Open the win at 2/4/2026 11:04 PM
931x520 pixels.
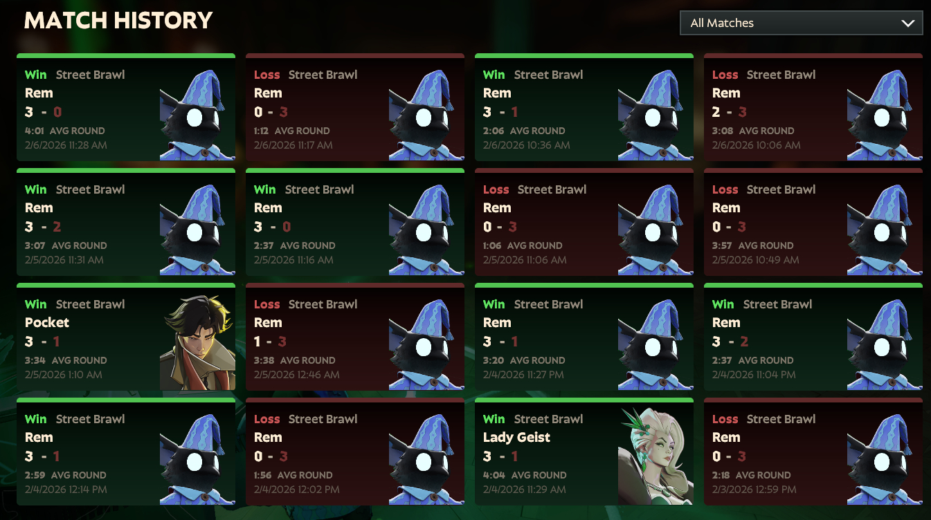tap(813, 337)
